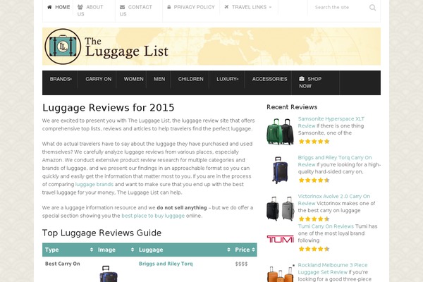Click the envelope icon beside CONTACT US
This screenshot has width=423, height=282.
click(x=122, y=7)
